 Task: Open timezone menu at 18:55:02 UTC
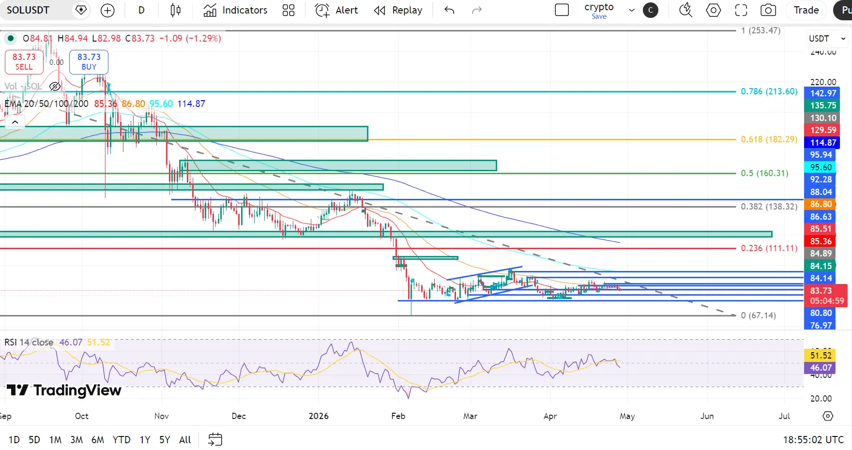coord(813,440)
